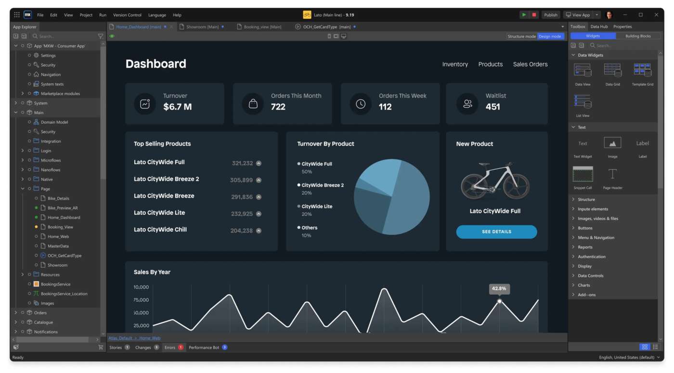Switch to the Showroom [Main] tab

pos(202,27)
